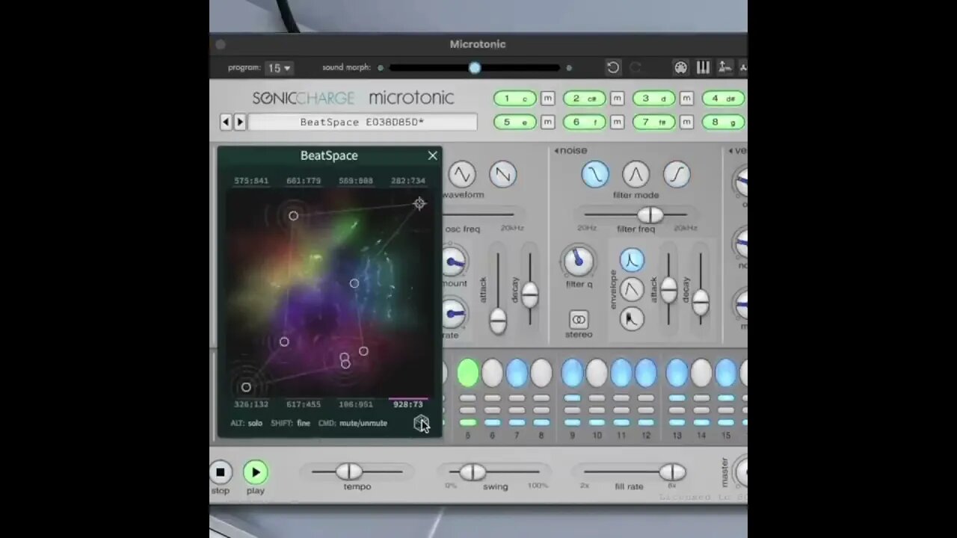Click the noise filter freq slider handle
Screen dimensions: 957x538
point(650,215)
